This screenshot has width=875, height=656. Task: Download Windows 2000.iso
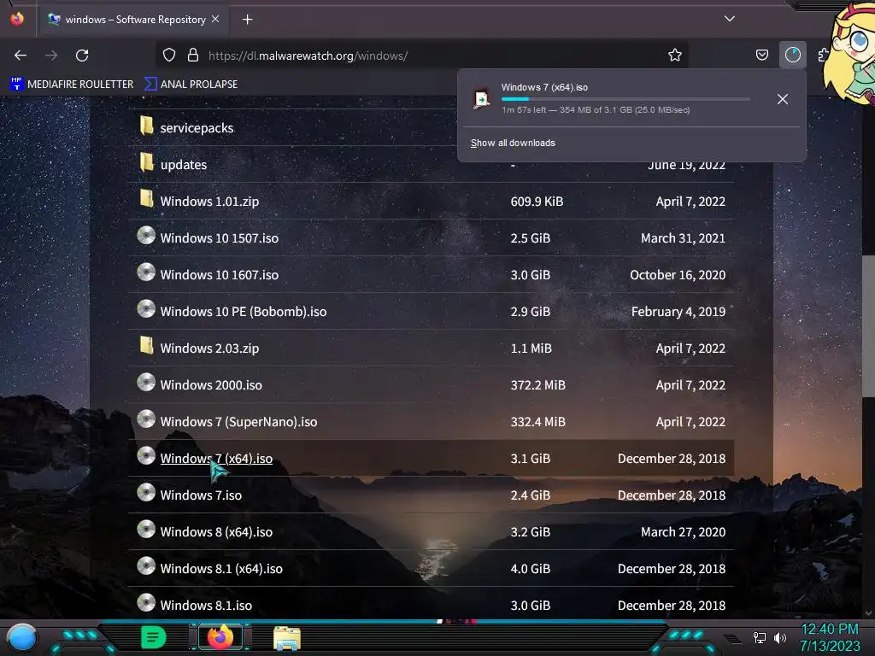(x=211, y=385)
